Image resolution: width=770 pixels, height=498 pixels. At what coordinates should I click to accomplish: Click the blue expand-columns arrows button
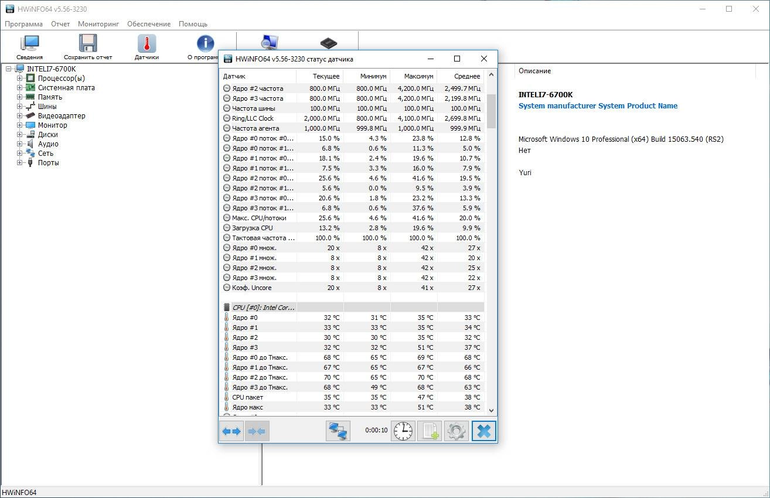pos(231,431)
